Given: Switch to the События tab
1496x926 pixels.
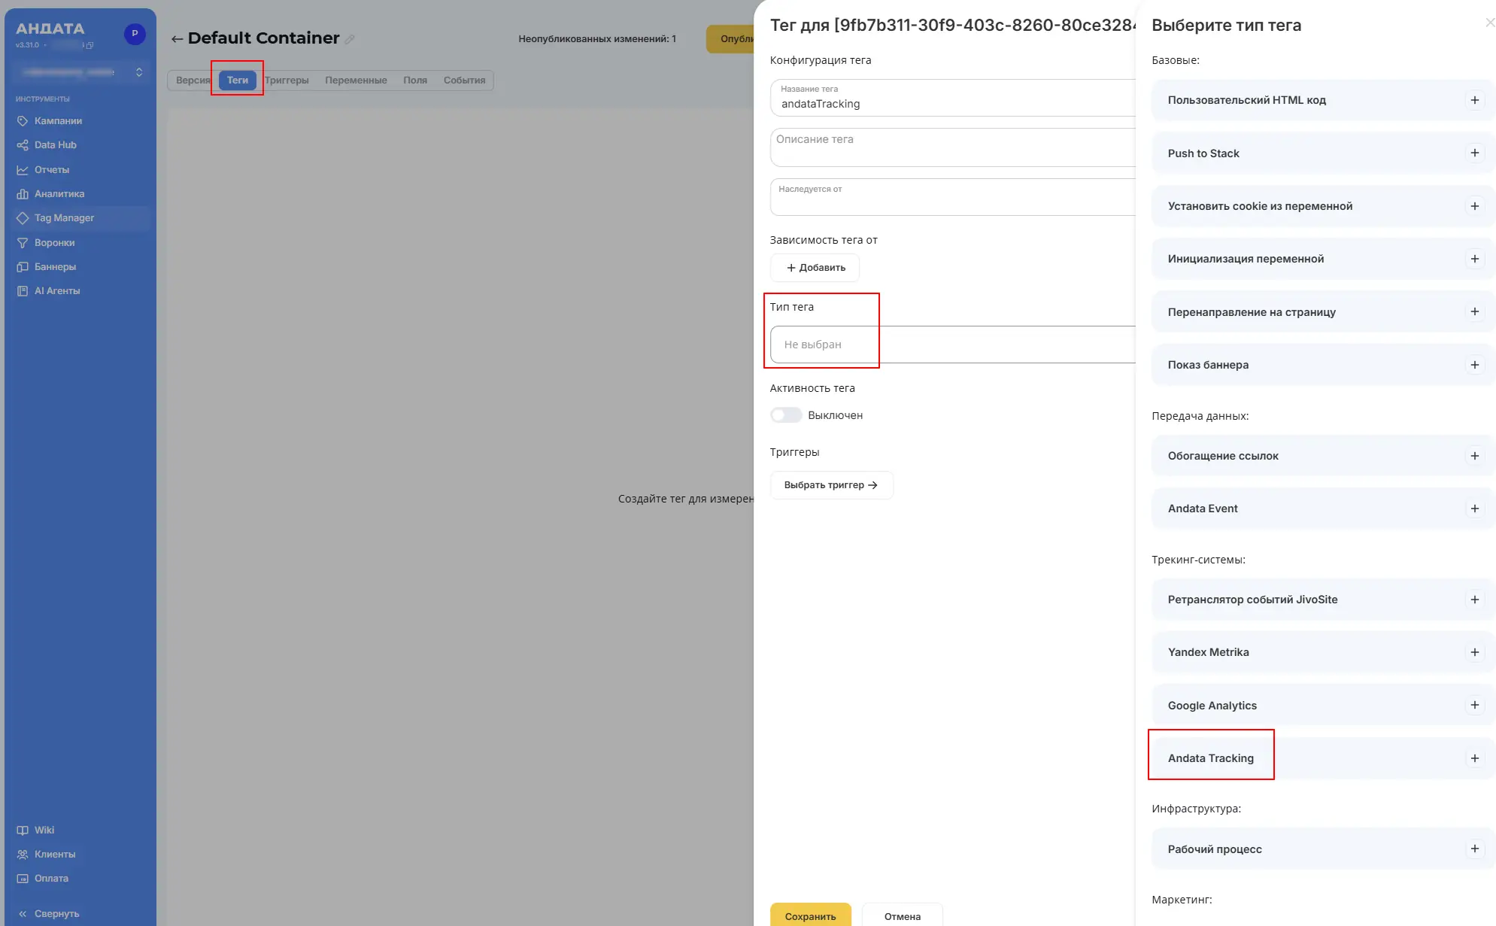Looking at the screenshot, I should tap(464, 80).
